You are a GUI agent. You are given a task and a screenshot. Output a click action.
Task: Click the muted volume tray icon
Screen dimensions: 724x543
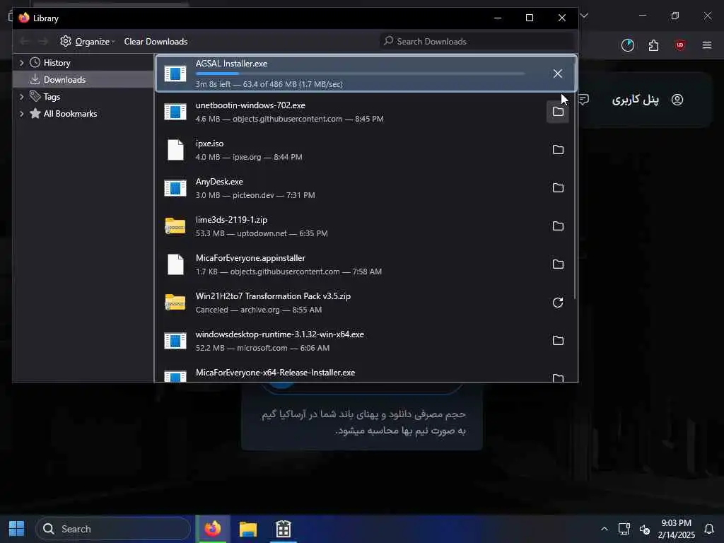[645, 529]
